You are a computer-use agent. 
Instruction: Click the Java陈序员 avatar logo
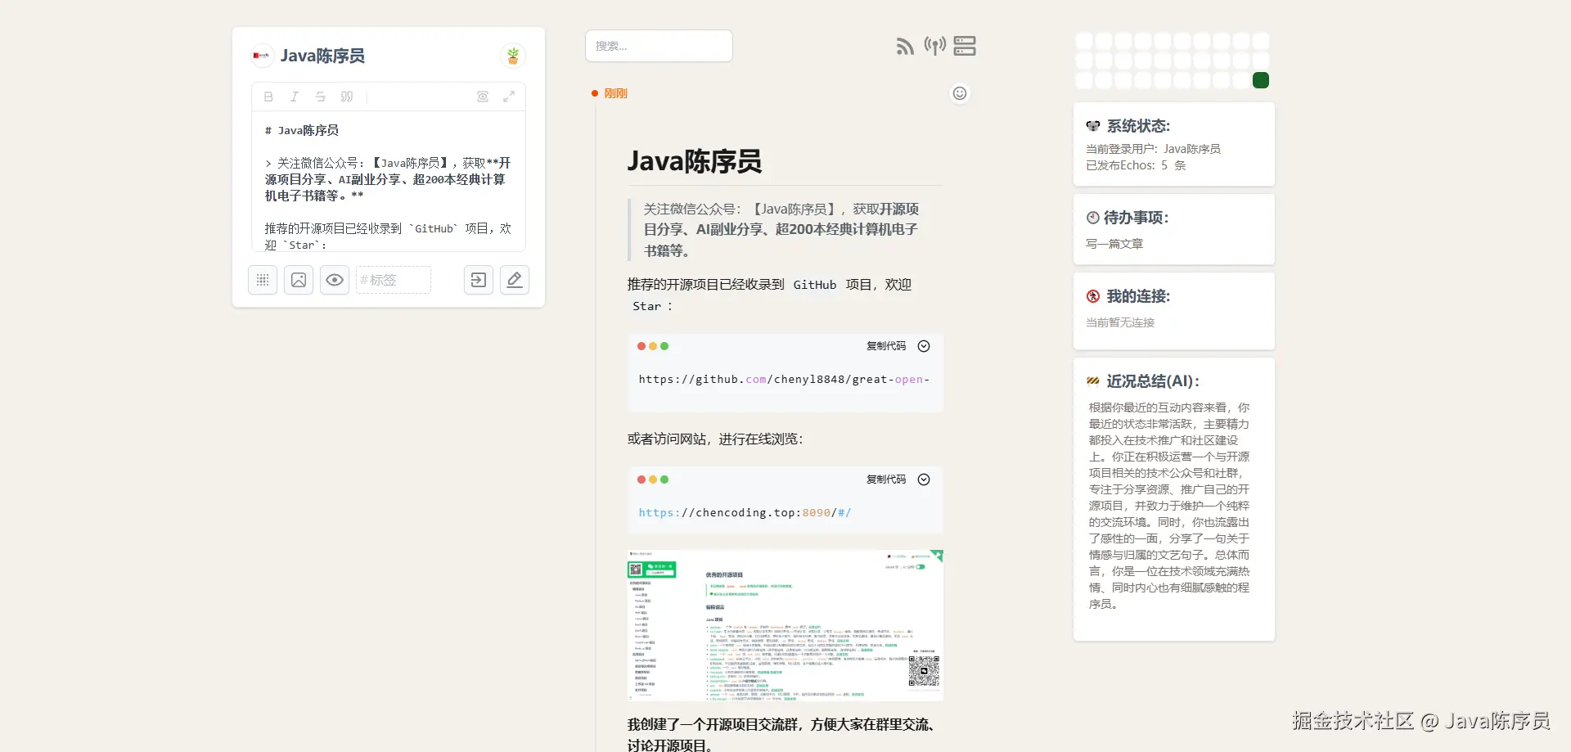(262, 56)
